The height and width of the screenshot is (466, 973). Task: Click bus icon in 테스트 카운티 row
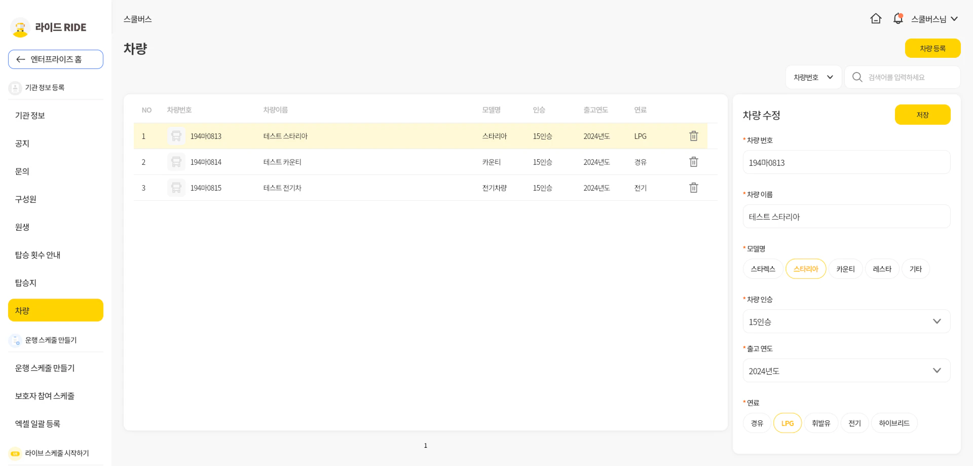click(176, 162)
